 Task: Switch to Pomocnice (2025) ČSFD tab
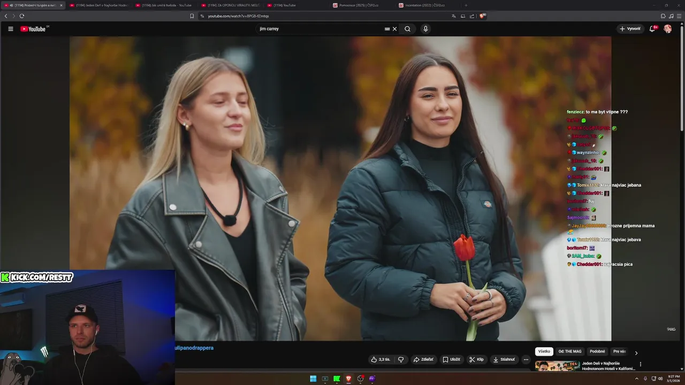point(362,5)
